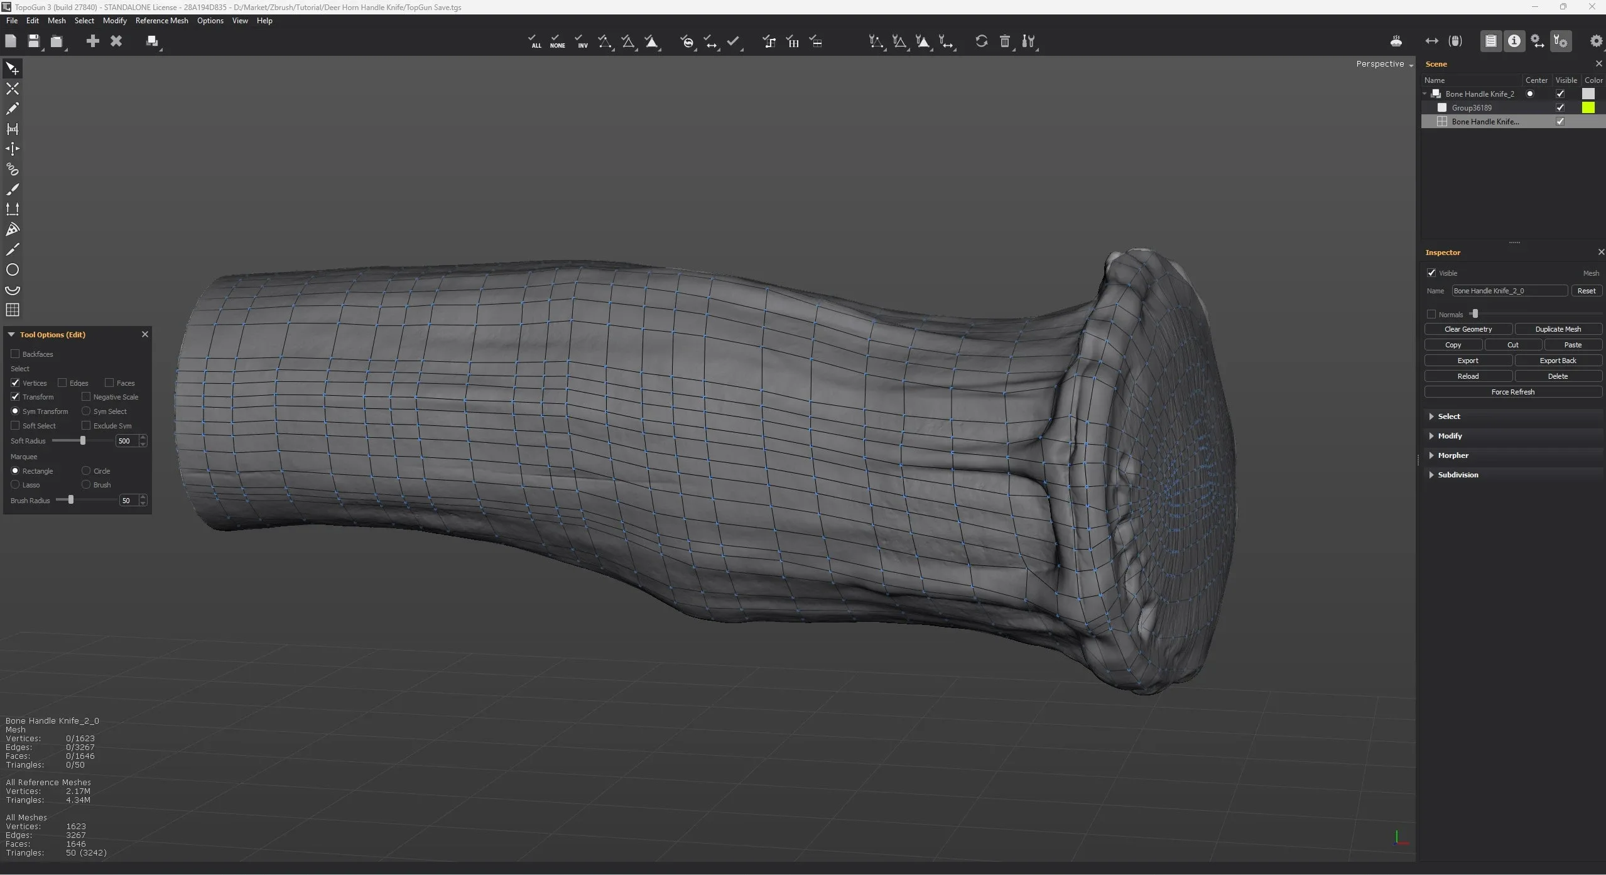Enable the Backfaces checkbox
Screen dimensions: 1606x875
(16, 354)
